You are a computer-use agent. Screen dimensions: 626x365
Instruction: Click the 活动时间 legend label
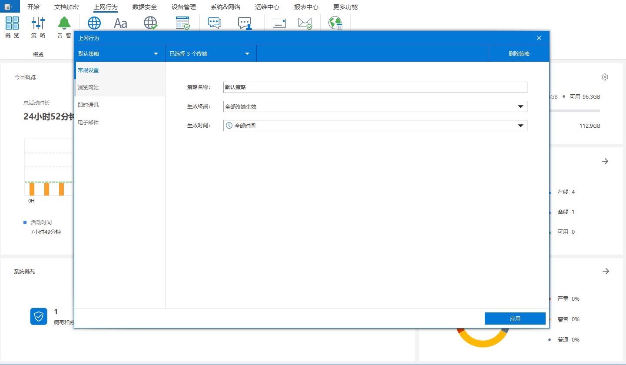click(41, 222)
